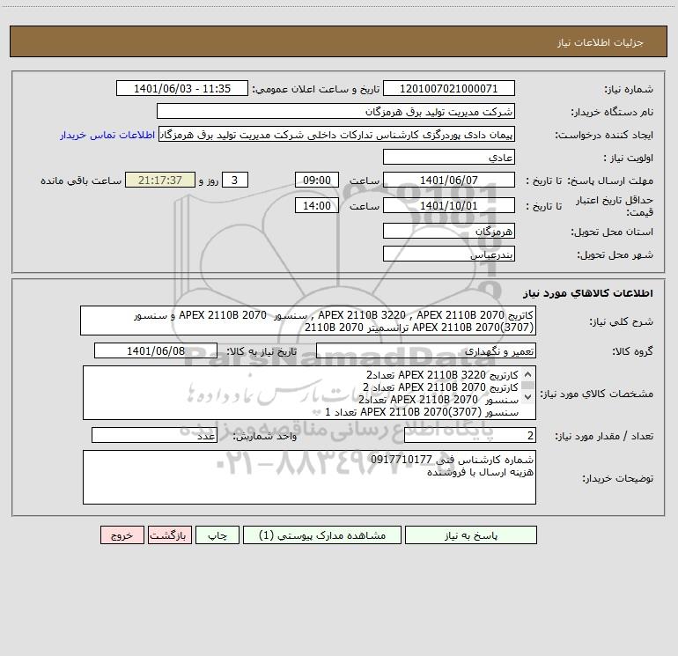Select line کارتریج APEX 2110B 3220 تعداد2
The height and width of the screenshot is (656, 678).
tap(442, 374)
